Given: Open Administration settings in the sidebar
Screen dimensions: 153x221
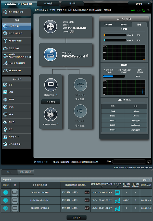Looking at the screenshot, I should tap(16, 129).
